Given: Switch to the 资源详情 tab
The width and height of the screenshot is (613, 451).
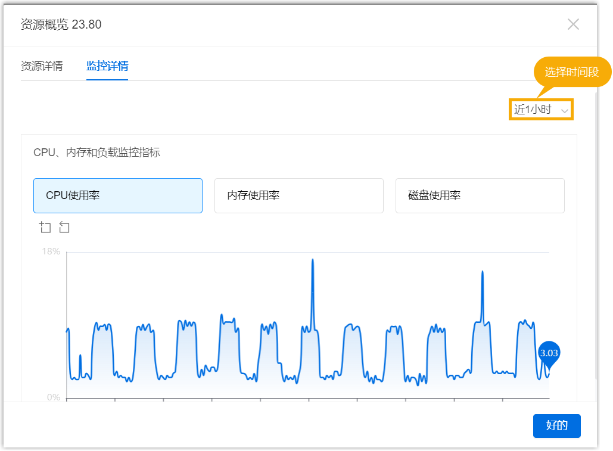Looking at the screenshot, I should [x=42, y=66].
